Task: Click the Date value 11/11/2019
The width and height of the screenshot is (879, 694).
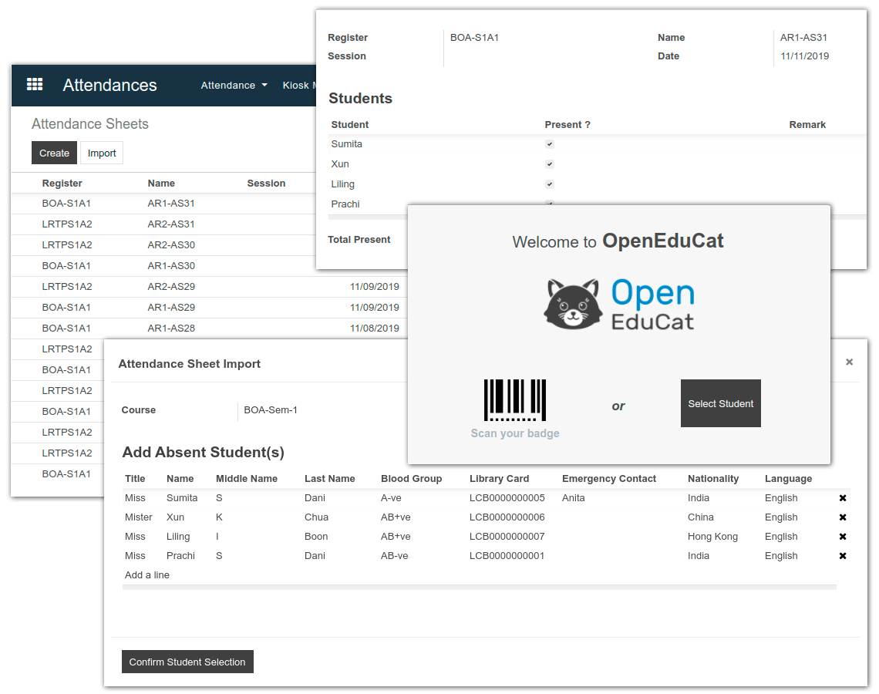Action: click(x=804, y=56)
